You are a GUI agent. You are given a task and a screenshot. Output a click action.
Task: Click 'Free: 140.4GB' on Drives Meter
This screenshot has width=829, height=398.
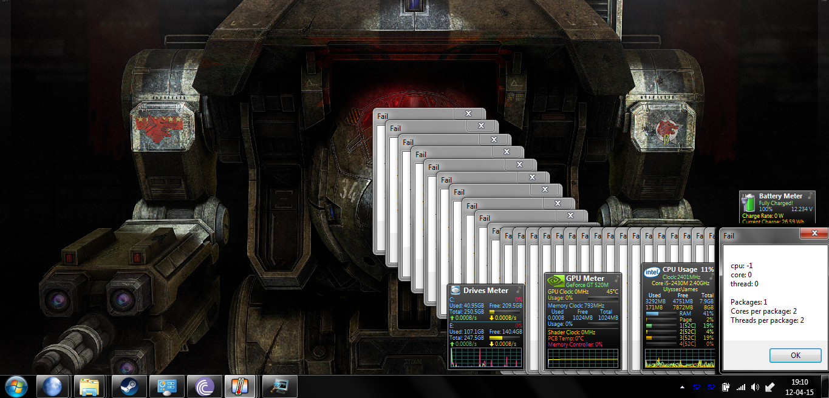point(505,332)
